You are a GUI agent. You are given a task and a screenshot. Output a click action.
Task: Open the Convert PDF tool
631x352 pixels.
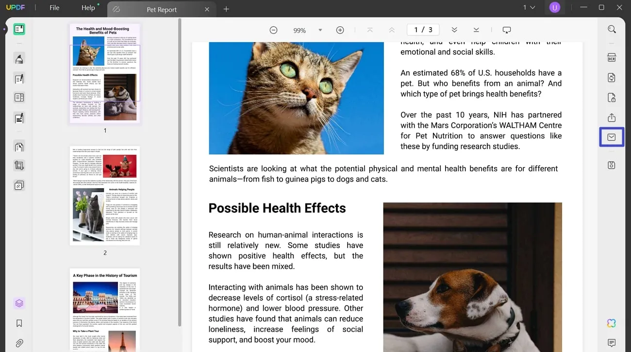coord(612,78)
